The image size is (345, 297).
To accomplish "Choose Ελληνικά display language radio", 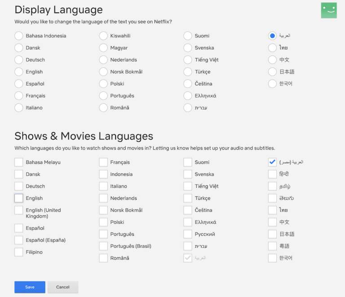I will 188,95.
